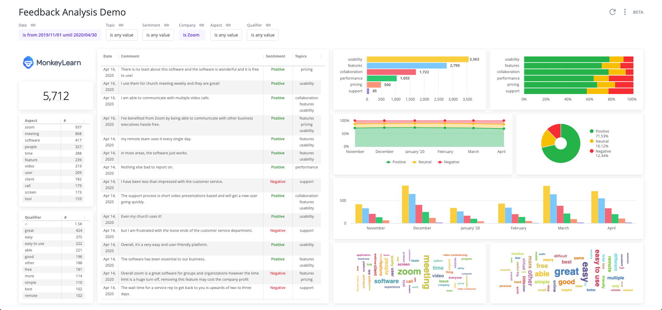The height and width of the screenshot is (310, 662).
Task: Sort by the Qualifier column header
Action: click(33, 217)
